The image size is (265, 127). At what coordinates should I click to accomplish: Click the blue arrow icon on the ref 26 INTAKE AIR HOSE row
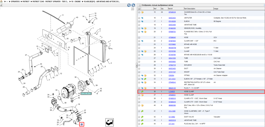click(x=142, y=55)
